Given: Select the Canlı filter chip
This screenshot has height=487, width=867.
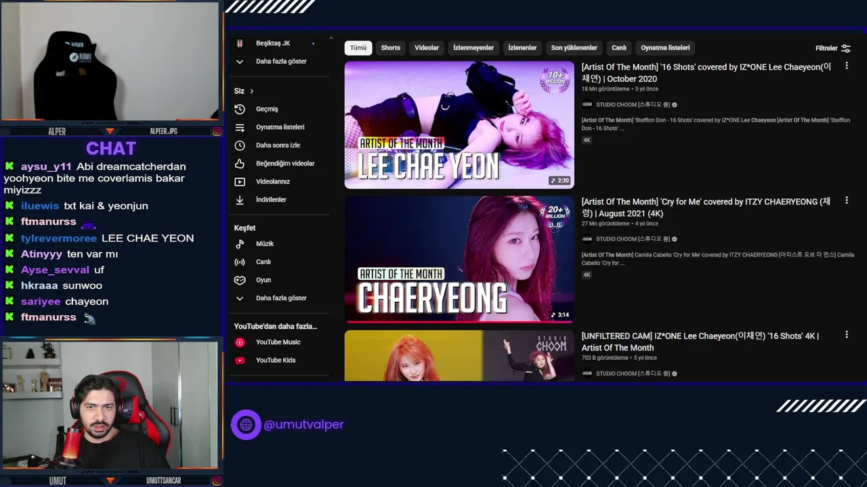Looking at the screenshot, I should [619, 48].
